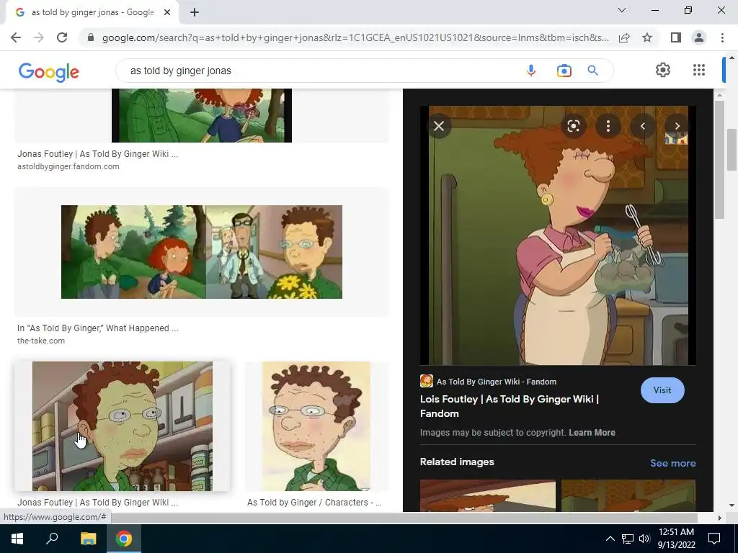Open Chrome three-dot menu
The height and width of the screenshot is (553, 738).
coord(722,37)
